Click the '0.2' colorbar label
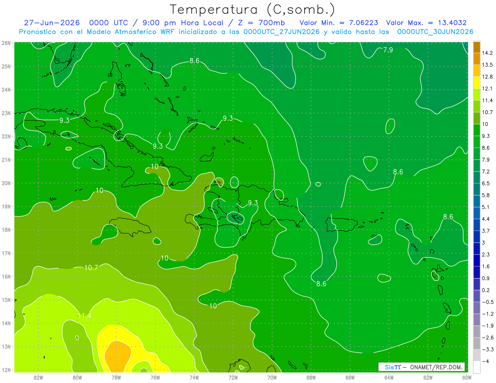Image resolution: width=496 pixels, height=383 pixels. click(486, 290)
